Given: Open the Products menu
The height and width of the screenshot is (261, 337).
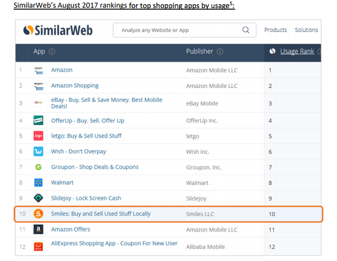Looking at the screenshot, I should pyautogui.click(x=275, y=30).
